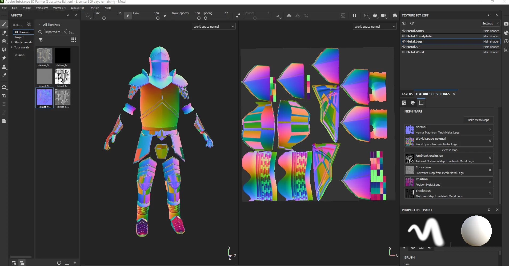Toggle symmetry mirror button in toolbar
The image size is (509, 266).
pyautogui.click(x=289, y=15)
